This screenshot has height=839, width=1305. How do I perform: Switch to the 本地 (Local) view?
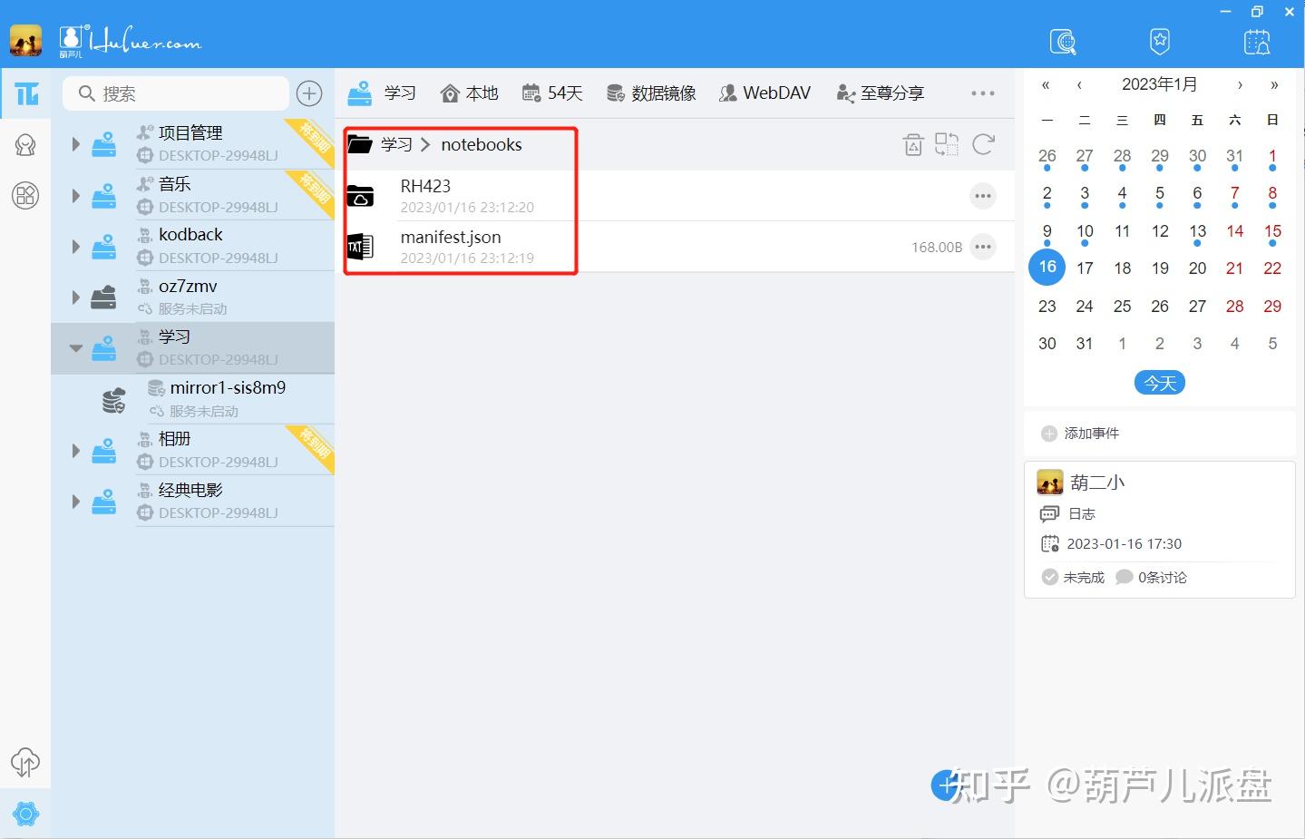coord(469,92)
